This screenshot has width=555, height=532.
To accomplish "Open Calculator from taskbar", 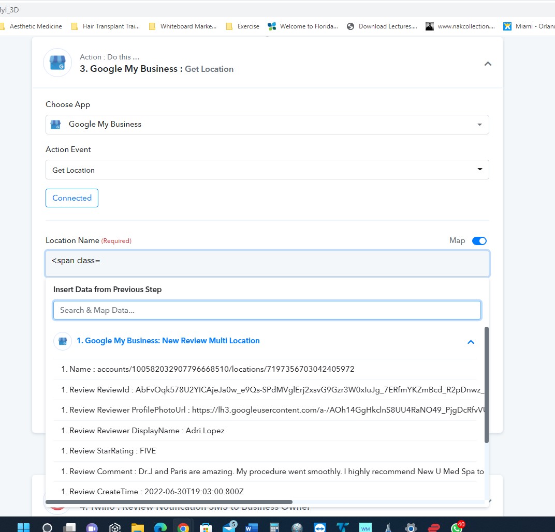I will (274, 528).
